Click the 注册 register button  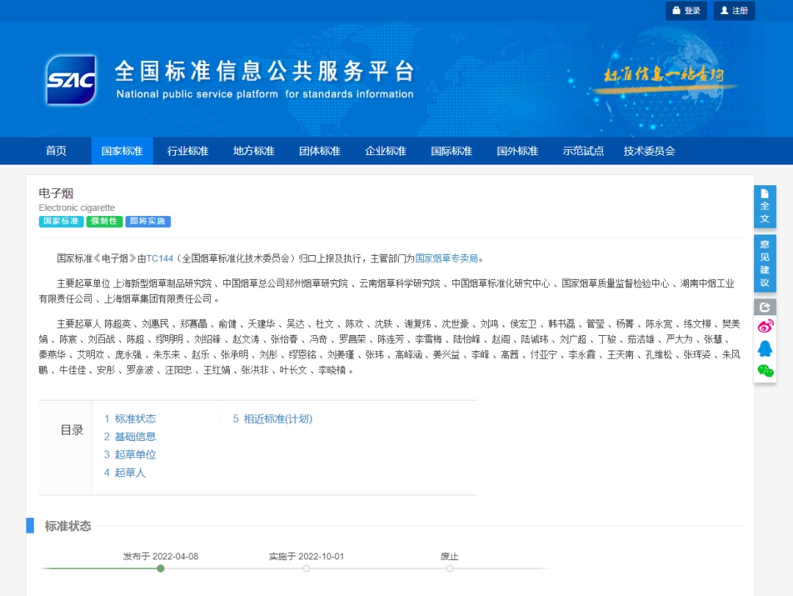(x=734, y=11)
